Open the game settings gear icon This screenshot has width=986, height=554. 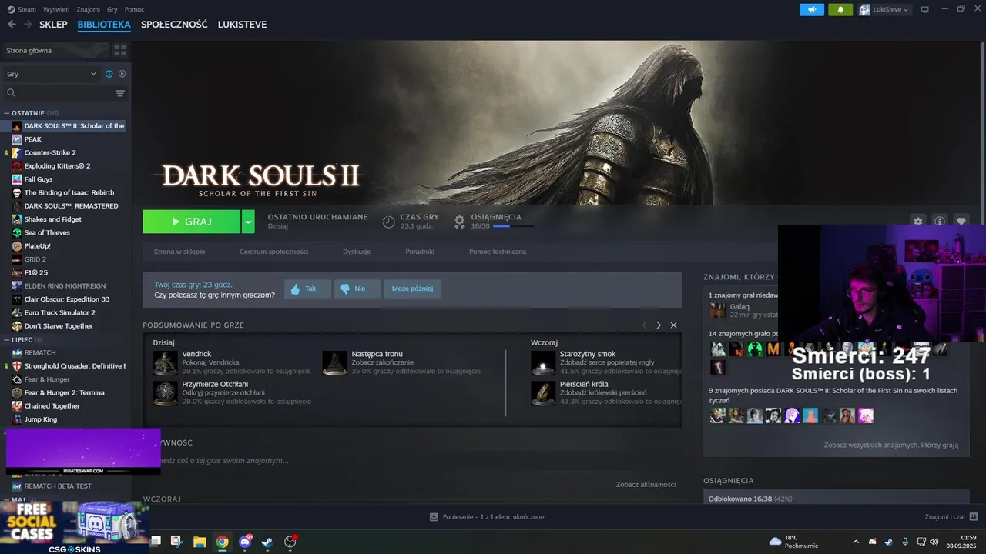pyautogui.click(x=917, y=221)
